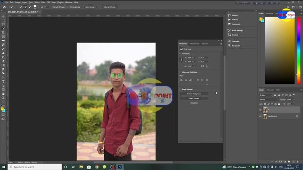Lock all with padlock icon in Lock row
303x170 pixels.
pyautogui.click(x=279, y=104)
